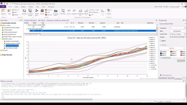Select Complement batch project script
187x105 pixels.
point(12,27)
